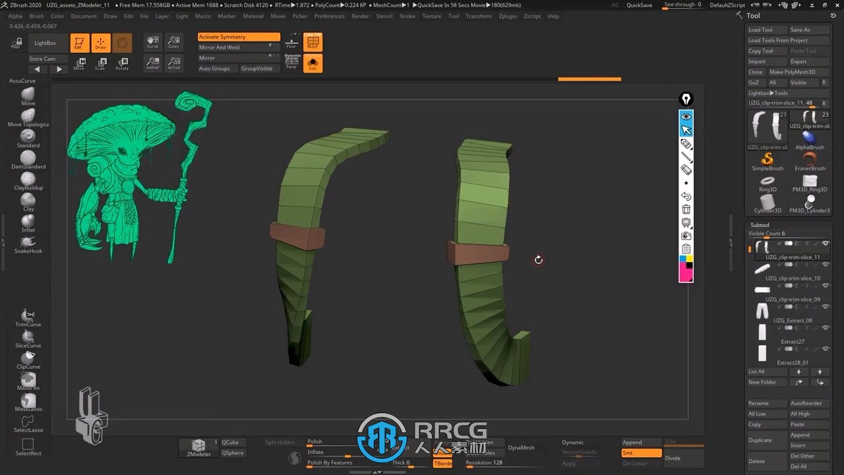Viewport: 844px width, 475px height.
Task: Click the DynaMesh button
Action: pyautogui.click(x=521, y=447)
